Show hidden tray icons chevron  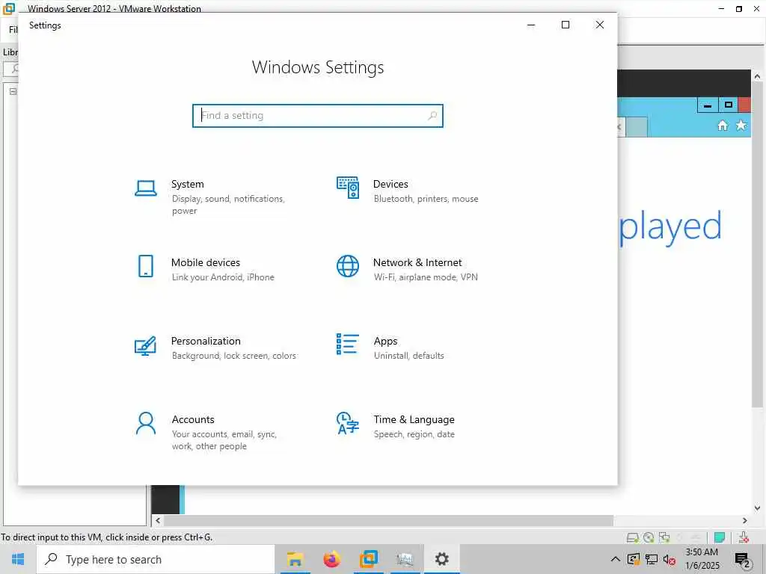(616, 559)
